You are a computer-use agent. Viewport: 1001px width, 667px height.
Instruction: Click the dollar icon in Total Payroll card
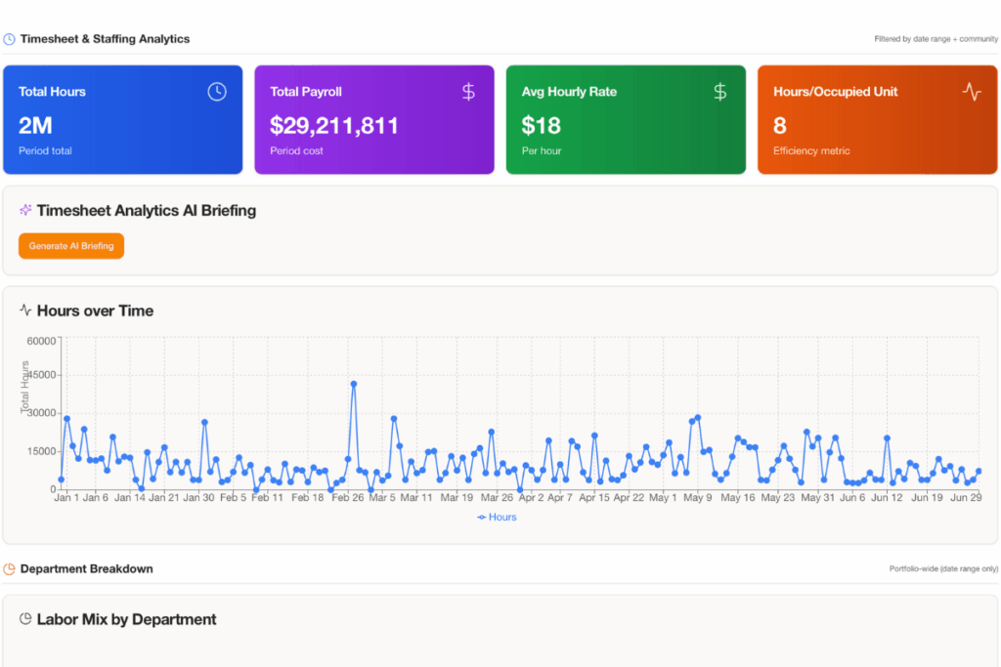pos(468,92)
